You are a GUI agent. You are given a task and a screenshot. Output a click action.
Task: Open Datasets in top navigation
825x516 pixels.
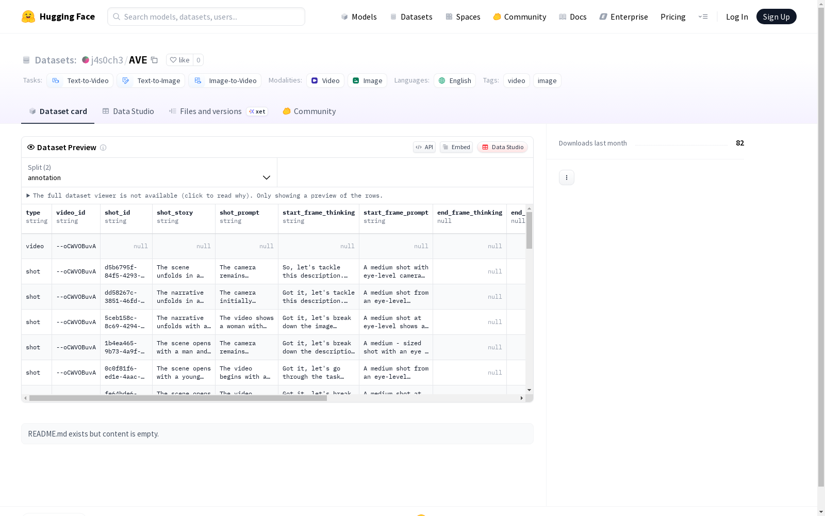(411, 17)
